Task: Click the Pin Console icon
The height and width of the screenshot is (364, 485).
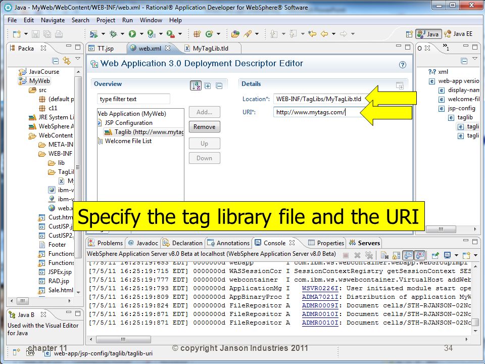Action: pyautogui.click(x=435, y=255)
